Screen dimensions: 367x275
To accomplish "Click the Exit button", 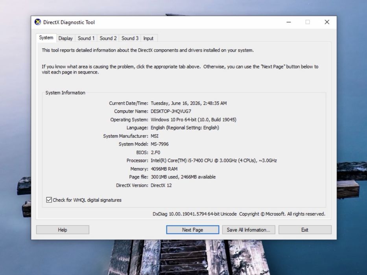I will point(305,230).
